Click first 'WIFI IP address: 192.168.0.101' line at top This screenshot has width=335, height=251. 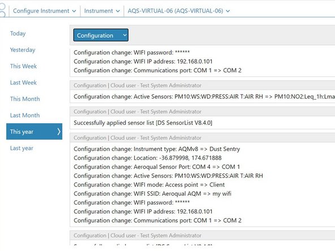[143, 62]
